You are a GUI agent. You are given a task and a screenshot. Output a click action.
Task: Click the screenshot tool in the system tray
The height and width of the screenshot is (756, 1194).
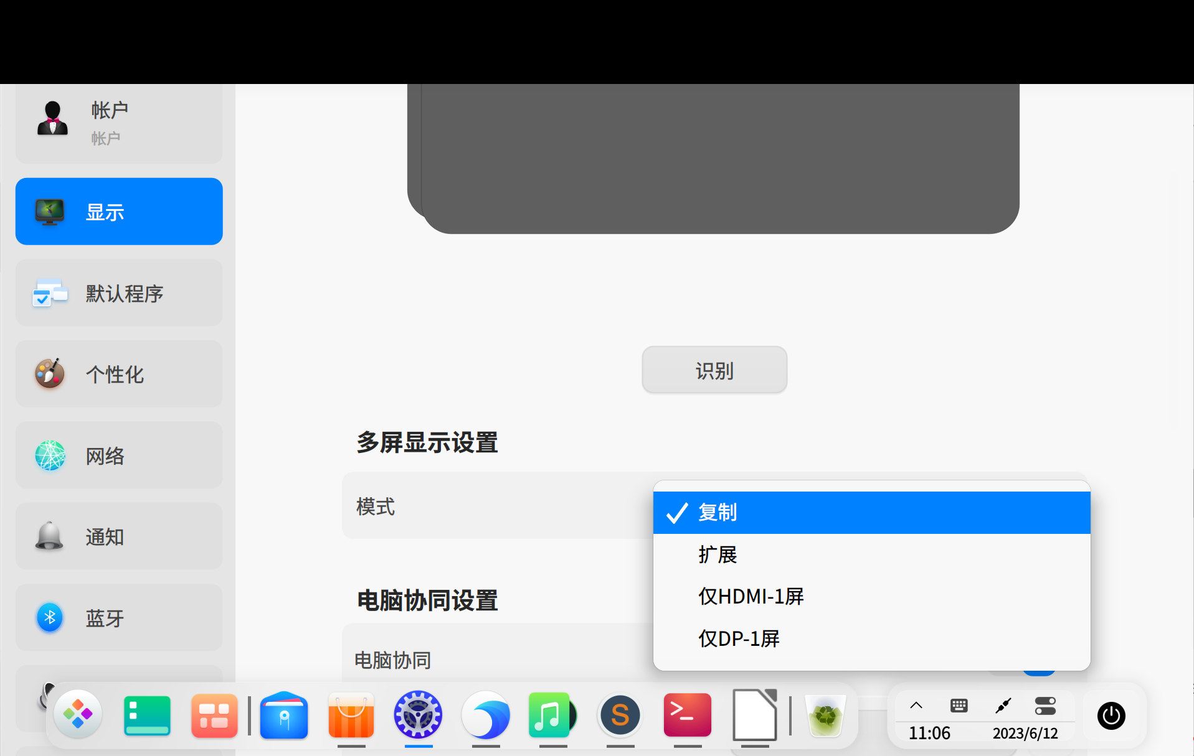1002,705
